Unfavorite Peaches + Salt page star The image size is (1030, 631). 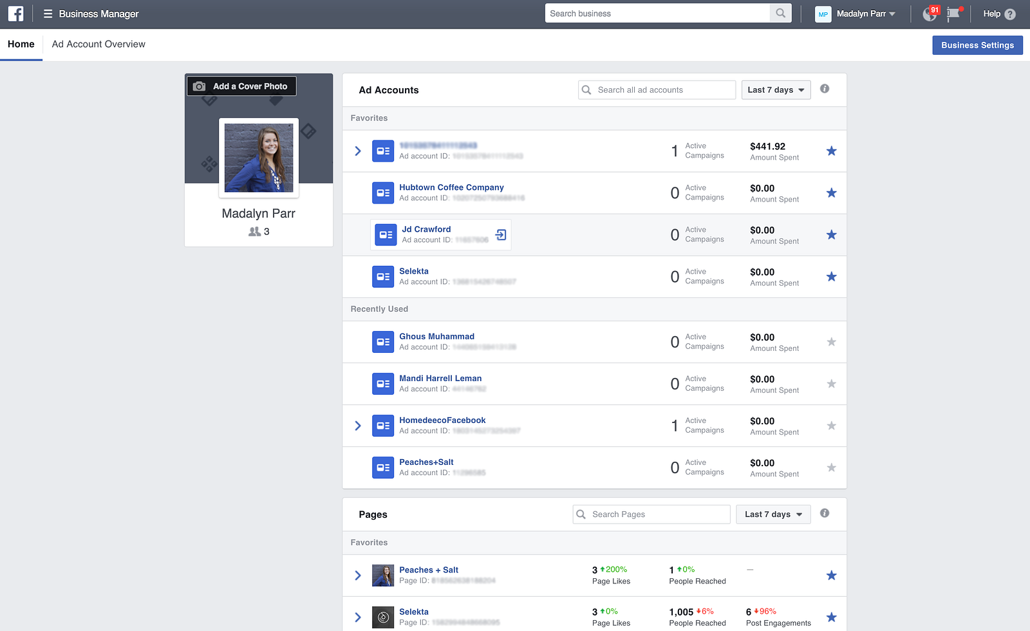[832, 576]
